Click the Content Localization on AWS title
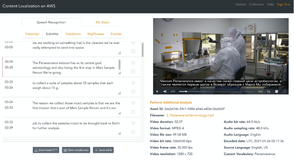Viewport: 294px width, 160px height. click(29, 6)
